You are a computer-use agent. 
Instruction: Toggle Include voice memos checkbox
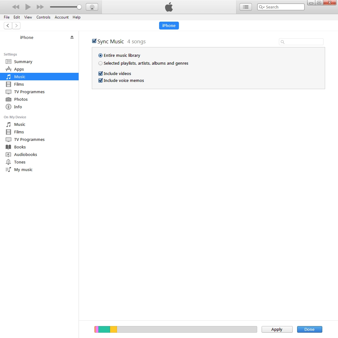(101, 80)
